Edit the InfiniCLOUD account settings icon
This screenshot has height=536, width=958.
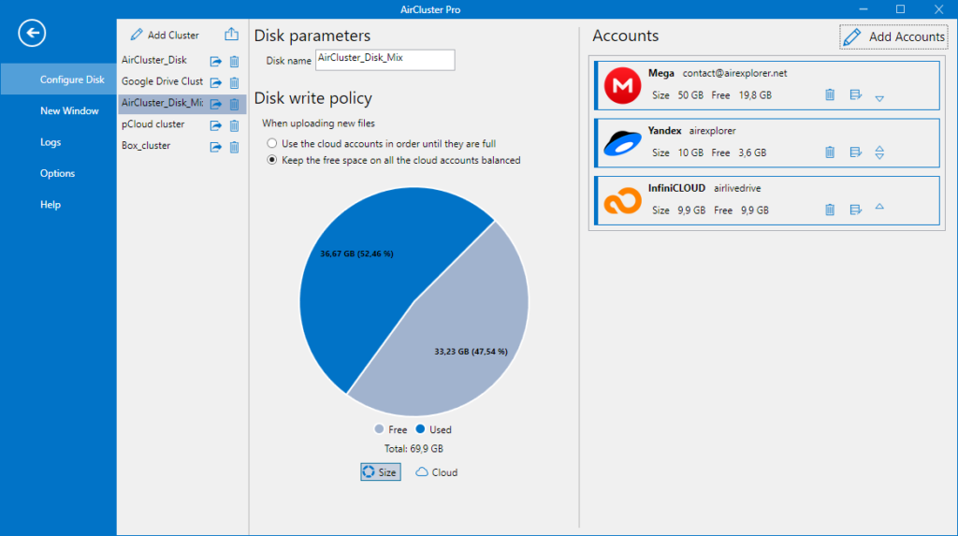tap(855, 210)
